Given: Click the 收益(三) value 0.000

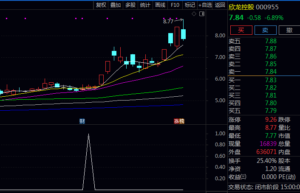Looking at the screenshot, I should click(269, 177).
